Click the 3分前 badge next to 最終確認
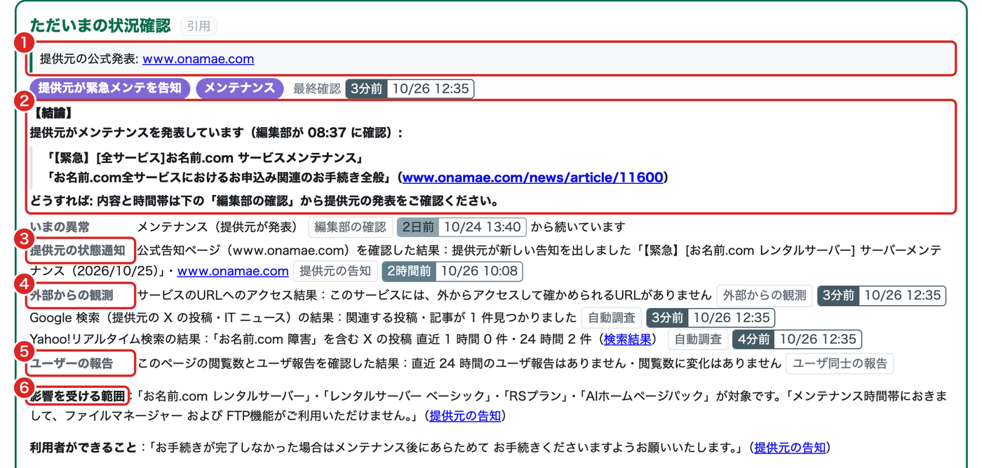982x468 pixels. (366, 89)
